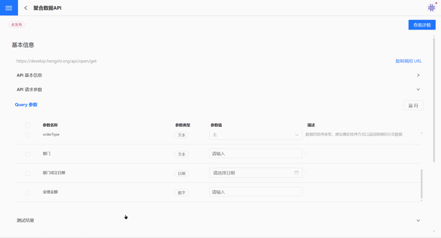This screenshot has width=441, height=238.
Task: Click calendar icon in 部门成立日期 field
Action: [296, 173]
